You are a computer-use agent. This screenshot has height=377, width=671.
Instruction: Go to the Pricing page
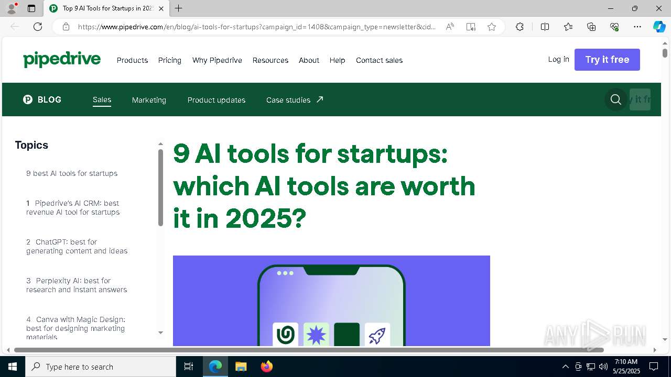point(170,60)
